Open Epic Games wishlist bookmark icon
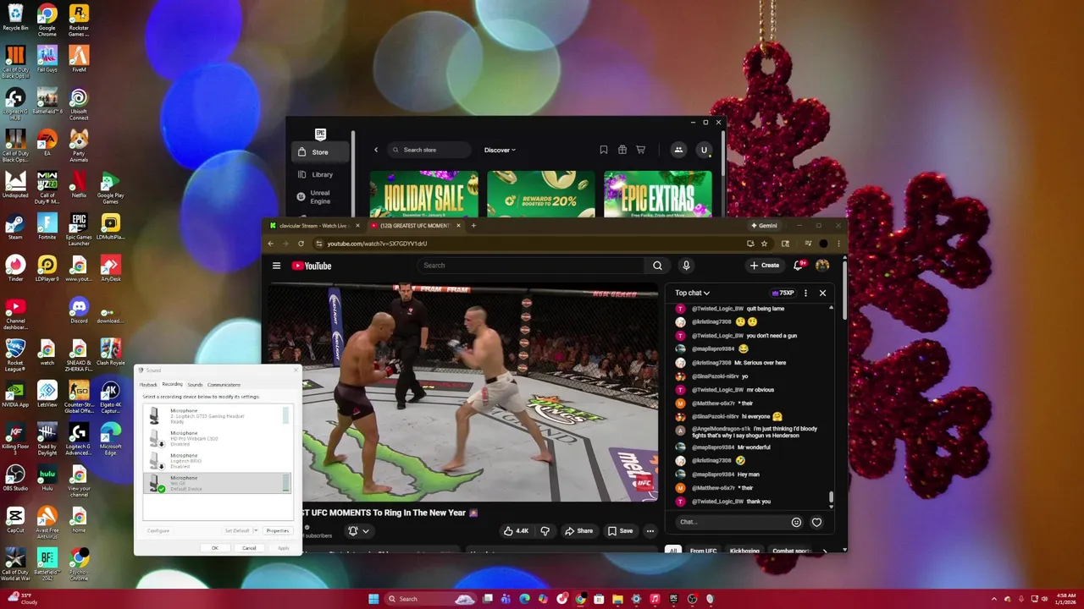Viewport: 1084px width, 609px height. 604,150
